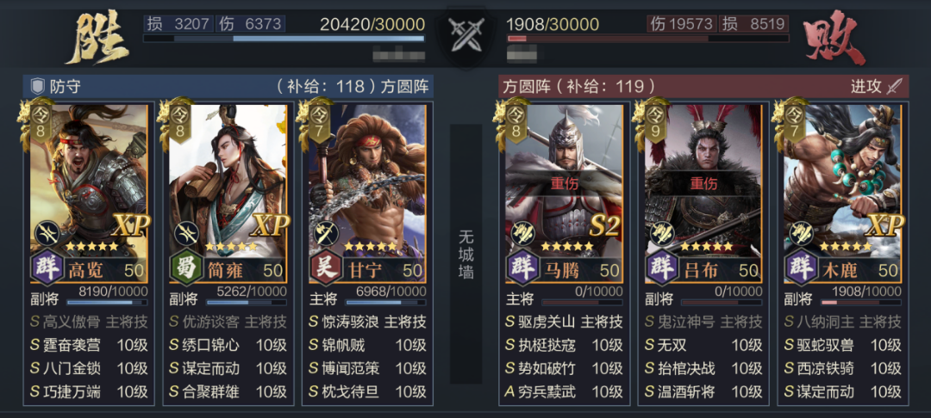This screenshot has height=418, width=931.
Task: Click the 无城墙 center panel
Action: pos(465,254)
